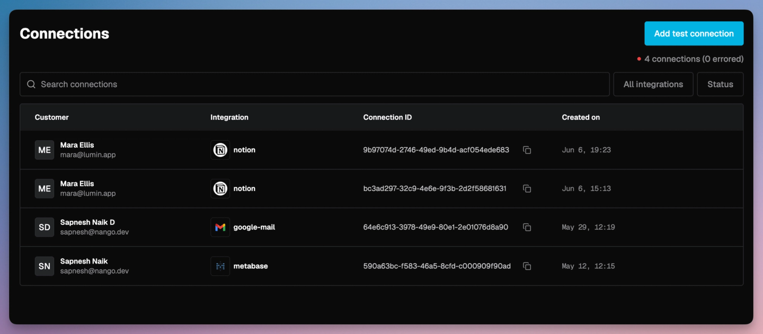
Task: Open the Status filter dropdown
Action: pos(720,84)
